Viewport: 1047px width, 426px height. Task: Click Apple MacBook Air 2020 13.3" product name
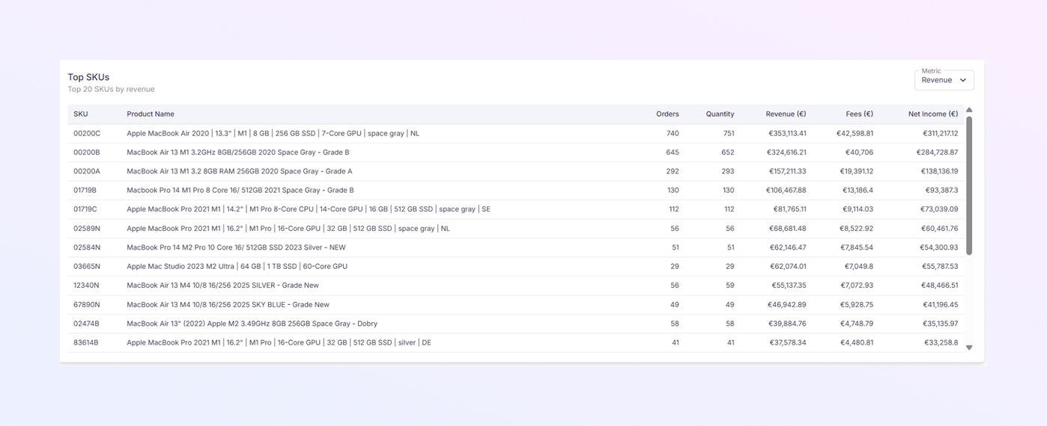273,134
